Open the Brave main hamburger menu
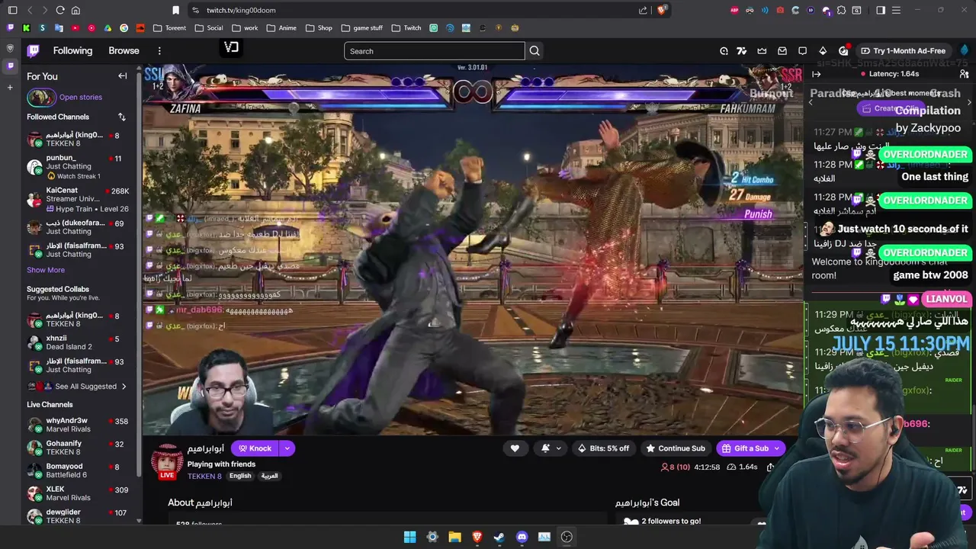This screenshot has height=549, width=976. coord(896,10)
